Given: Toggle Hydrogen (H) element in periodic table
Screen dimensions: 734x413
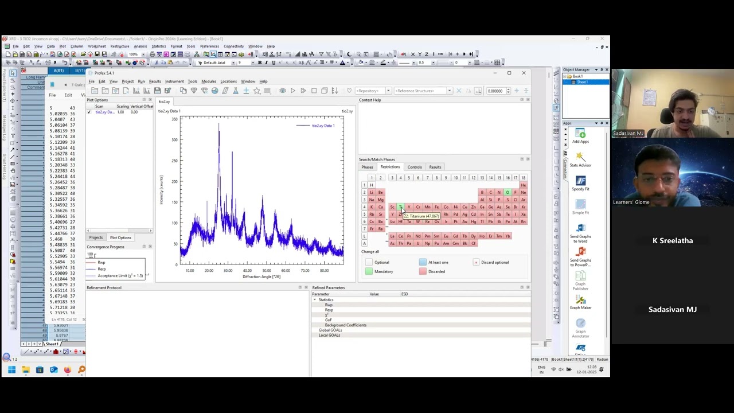Looking at the screenshot, I should tap(372, 185).
